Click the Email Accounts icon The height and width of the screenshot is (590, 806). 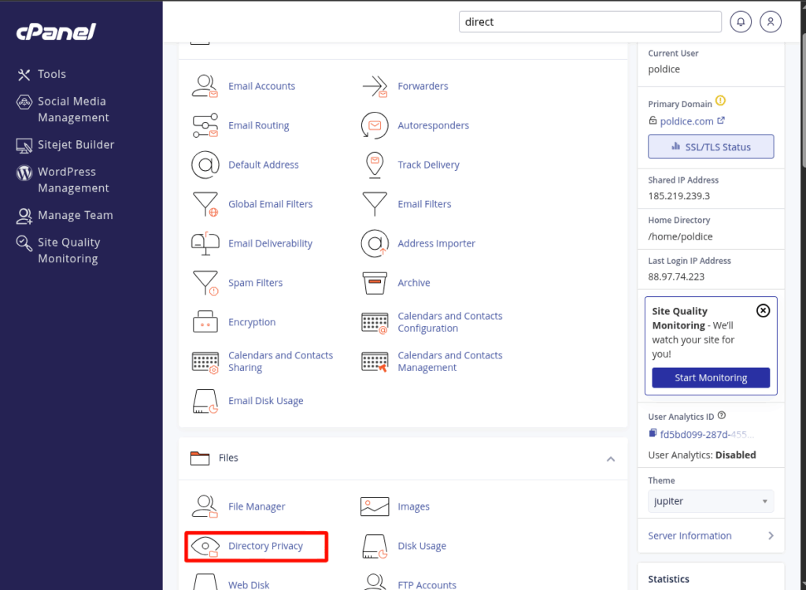coord(205,86)
